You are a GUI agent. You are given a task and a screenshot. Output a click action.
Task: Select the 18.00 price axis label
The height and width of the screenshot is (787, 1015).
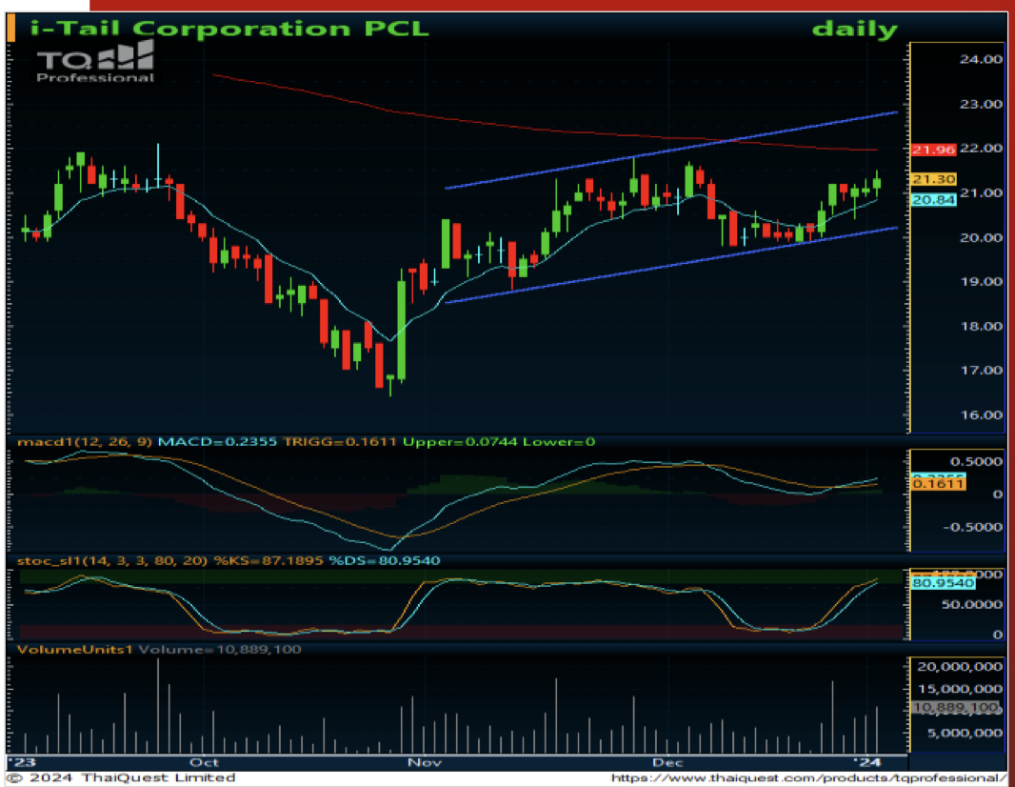click(981, 326)
